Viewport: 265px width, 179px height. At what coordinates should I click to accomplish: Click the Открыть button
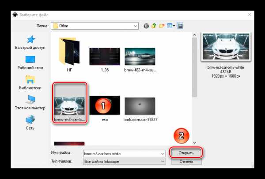tap(186, 153)
